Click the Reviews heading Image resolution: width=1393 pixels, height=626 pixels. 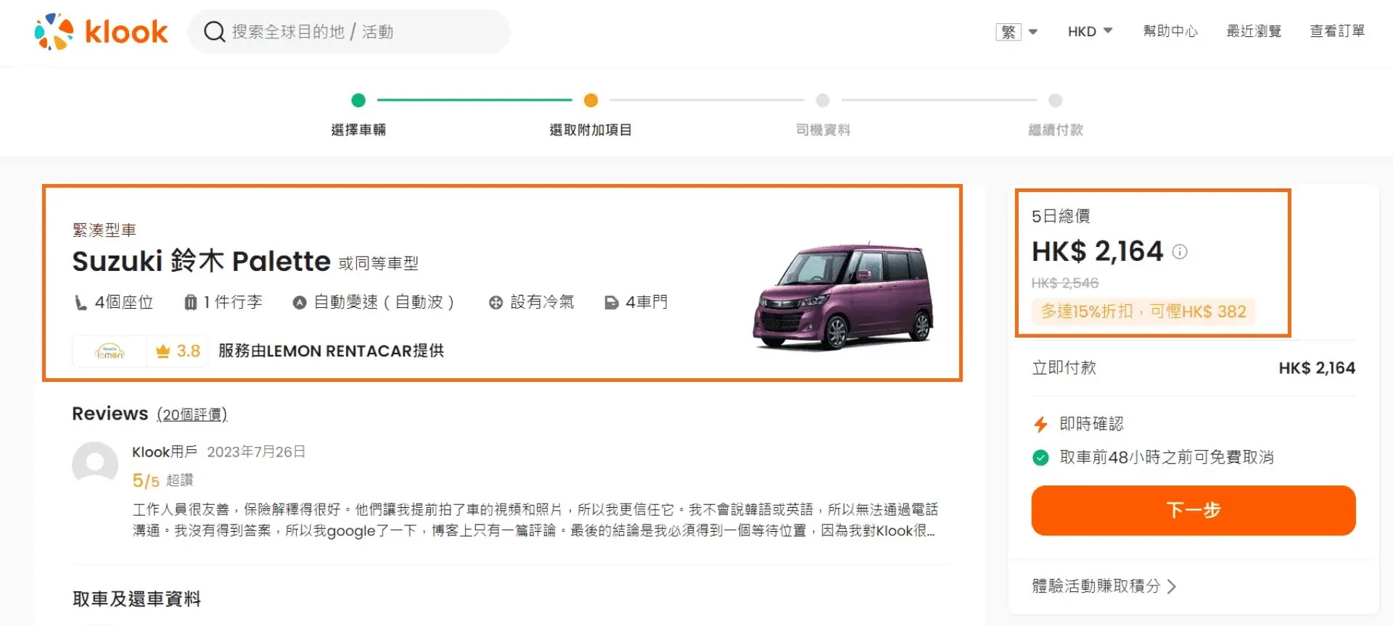pos(110,414)
